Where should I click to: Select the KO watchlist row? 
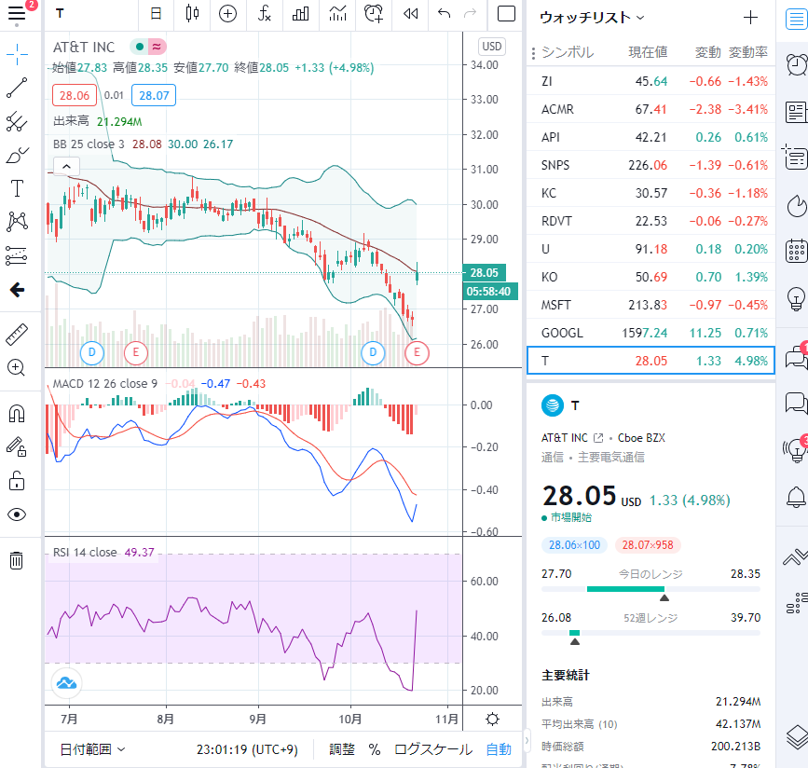(651, 277)
